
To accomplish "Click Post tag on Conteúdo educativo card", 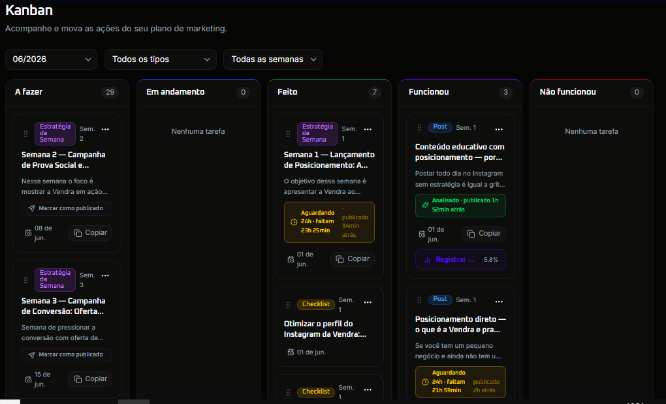I will tap(440, 127).
